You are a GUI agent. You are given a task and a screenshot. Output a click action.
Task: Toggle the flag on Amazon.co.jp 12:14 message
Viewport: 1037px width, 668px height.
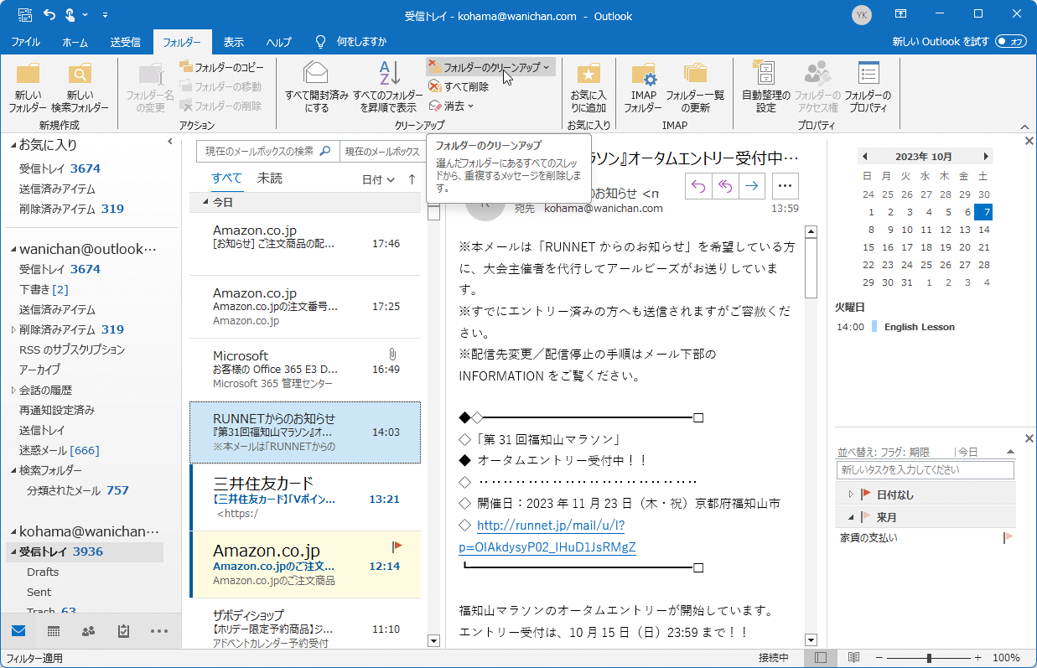(x=397, y=546)
